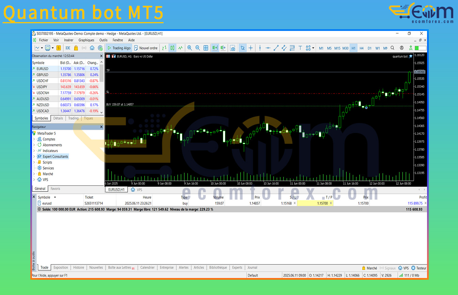The width and height of the screenshot is (458, 295).
Task: Select the USDJPY row in Market Watch
Action: (65, 87)
